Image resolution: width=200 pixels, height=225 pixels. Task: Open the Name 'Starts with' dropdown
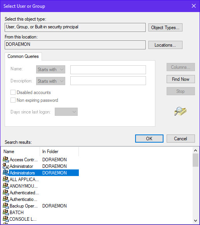coord(50,70)
